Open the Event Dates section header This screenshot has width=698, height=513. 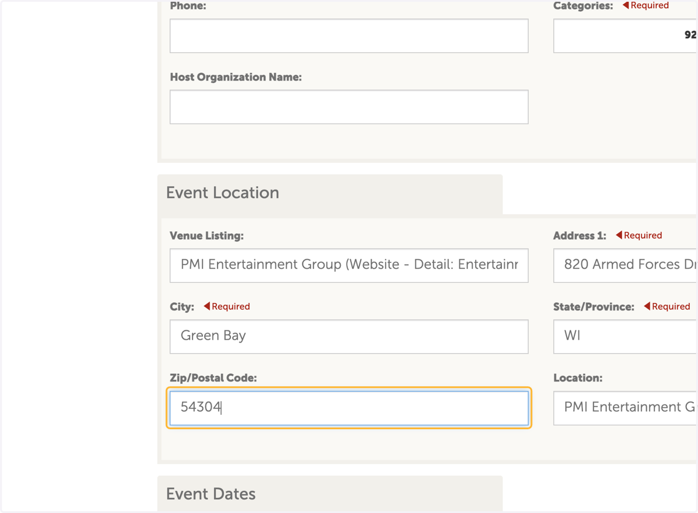tap(330, 494)
